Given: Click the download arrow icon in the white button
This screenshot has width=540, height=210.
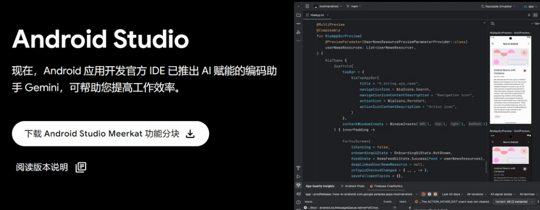Looking at the screenshot, I should click(x=190, y=134).
